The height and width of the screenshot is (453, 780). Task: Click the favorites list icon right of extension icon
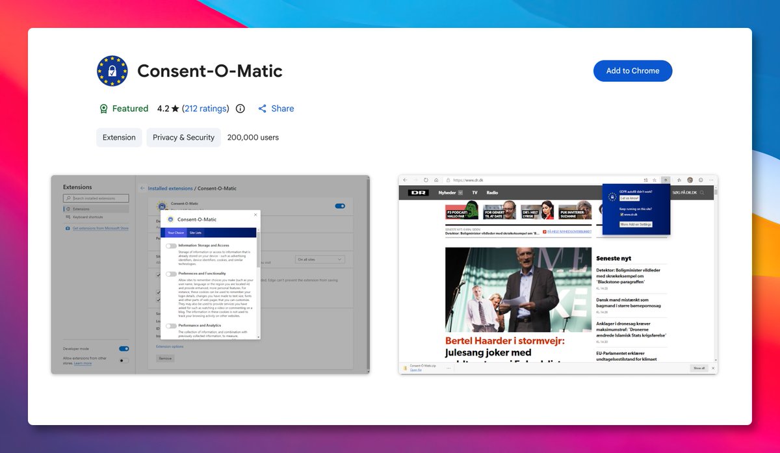coord(679,180)
